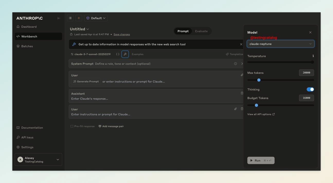The image size is (333, 183).
Task: Open Settings in the sidebar
Action: pos(38,147)
